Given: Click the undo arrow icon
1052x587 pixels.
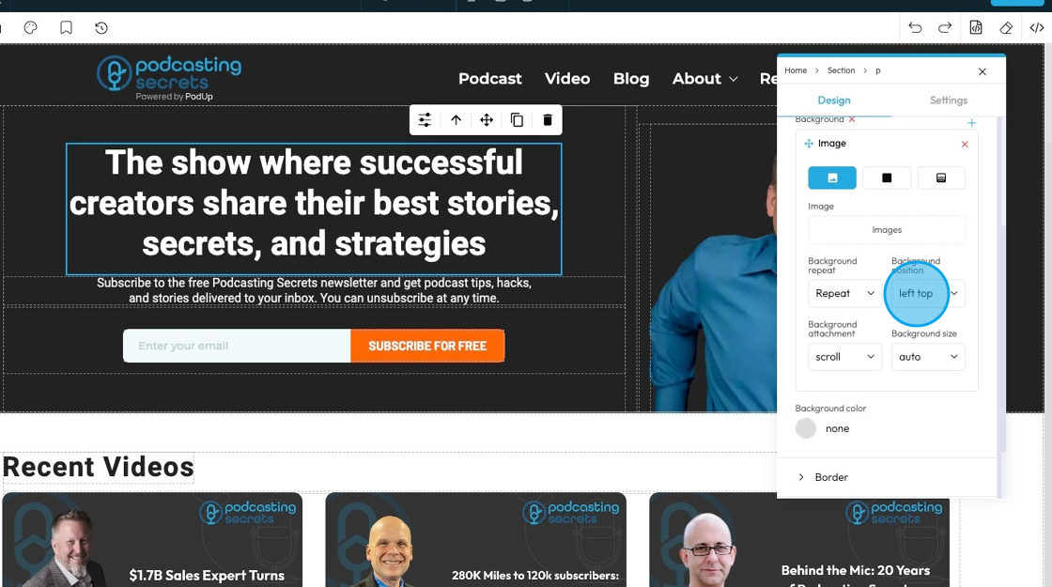Looking at the screenshot, I should coord(915,27).
